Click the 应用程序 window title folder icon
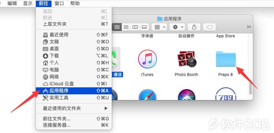Viewport: 274px width, 133px height. pyautogui.click(x=160, y=19)
